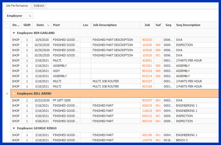The image size is (221, 145).
Task: Select the date 10/9/2020 cell
Action: click(x=42, y=40)
